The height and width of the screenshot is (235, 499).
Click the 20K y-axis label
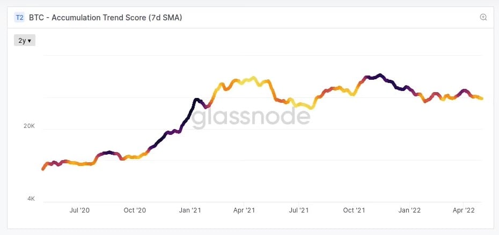(x=29, y=126)
